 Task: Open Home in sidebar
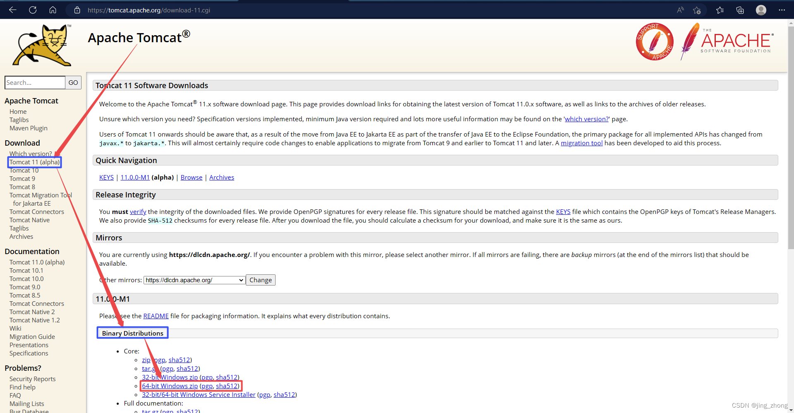[18, 112]
